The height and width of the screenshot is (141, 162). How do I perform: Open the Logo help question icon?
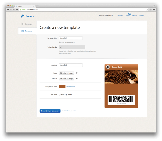coord(77,73)
